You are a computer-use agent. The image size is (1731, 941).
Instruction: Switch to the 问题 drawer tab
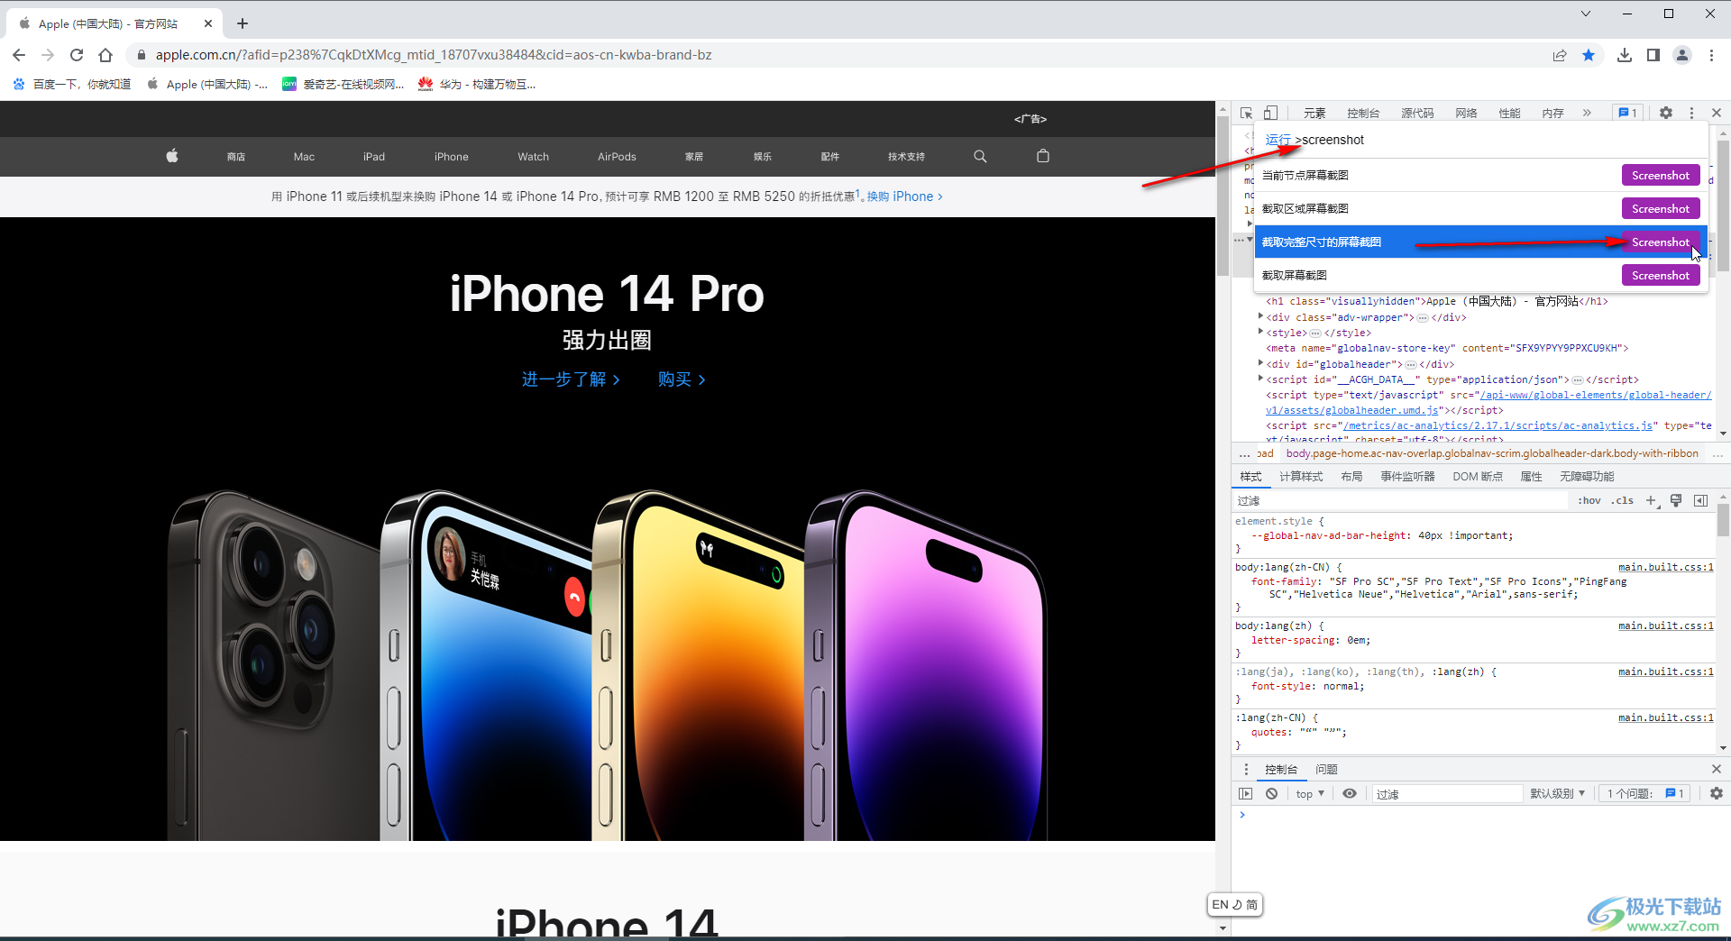1326,769
